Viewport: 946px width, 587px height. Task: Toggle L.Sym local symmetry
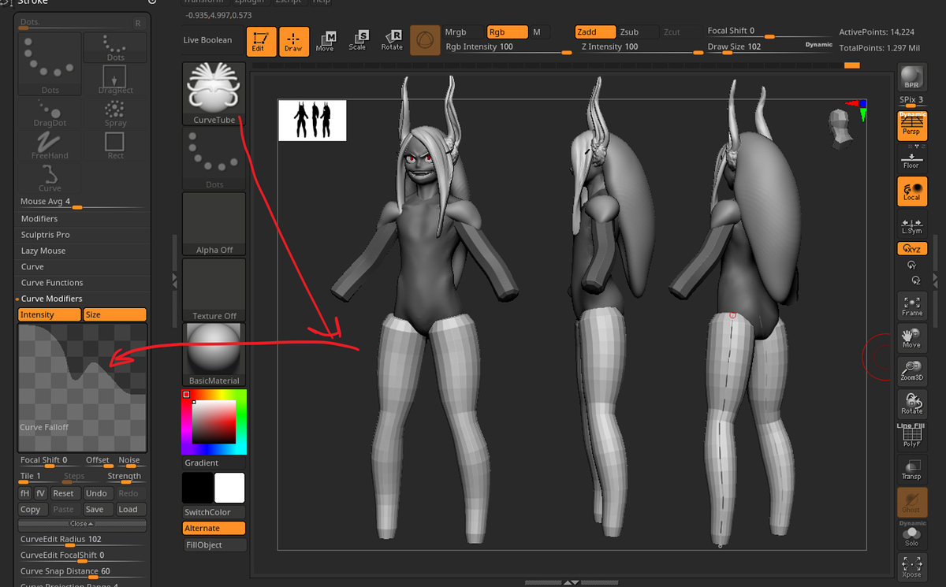912,224
